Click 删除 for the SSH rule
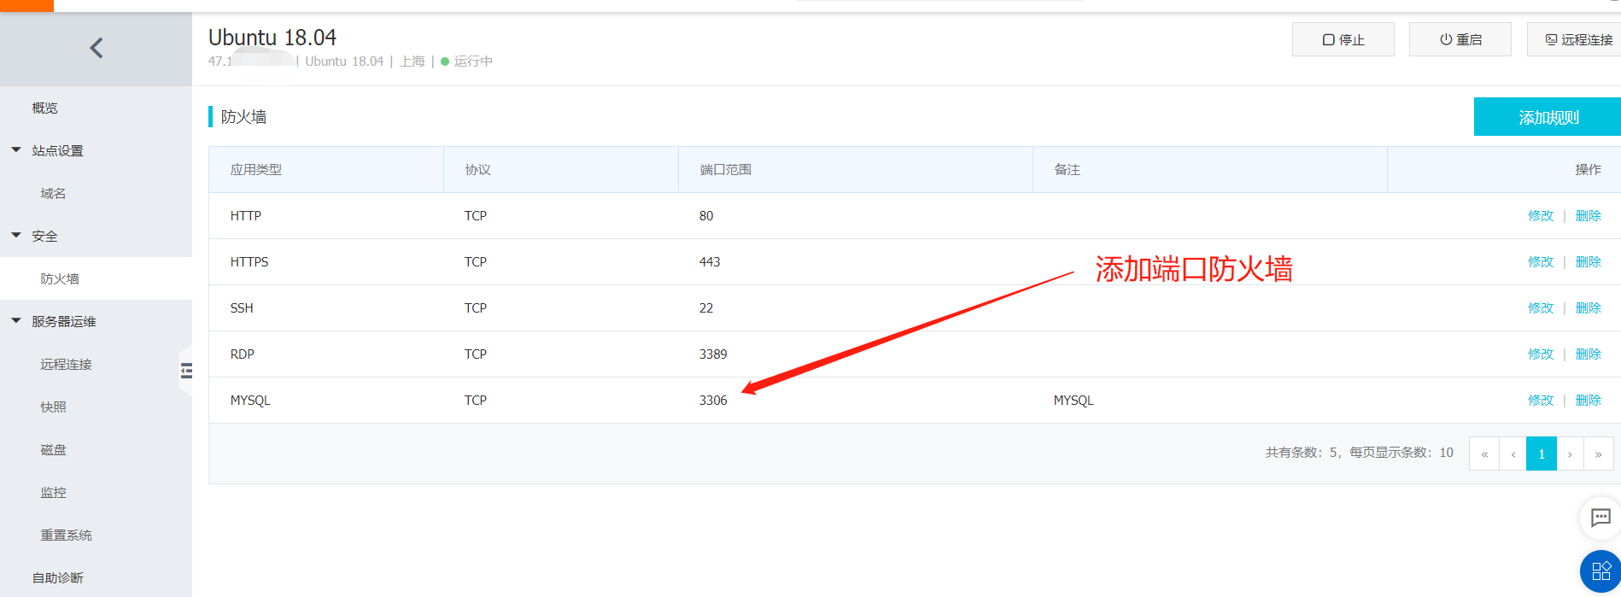This screenshot has width=1621, height=597. pos(1589,307)
